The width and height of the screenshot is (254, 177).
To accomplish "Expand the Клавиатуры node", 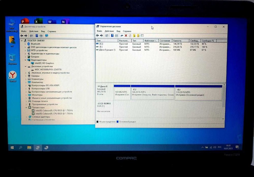I will [x=26, y=79].
